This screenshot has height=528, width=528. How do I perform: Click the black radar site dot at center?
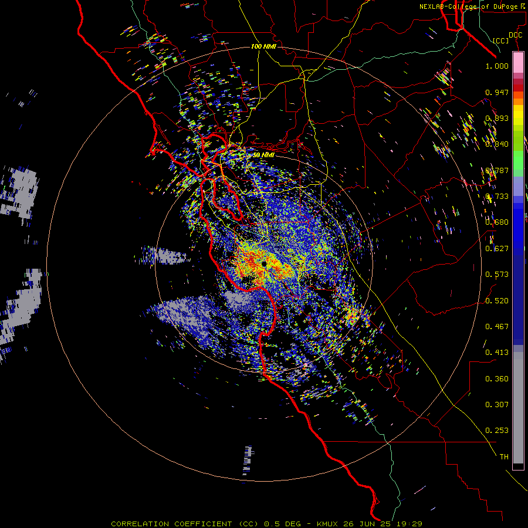click(x=264, y=263)
